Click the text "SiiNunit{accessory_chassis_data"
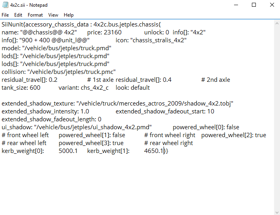 pos(45,25)
